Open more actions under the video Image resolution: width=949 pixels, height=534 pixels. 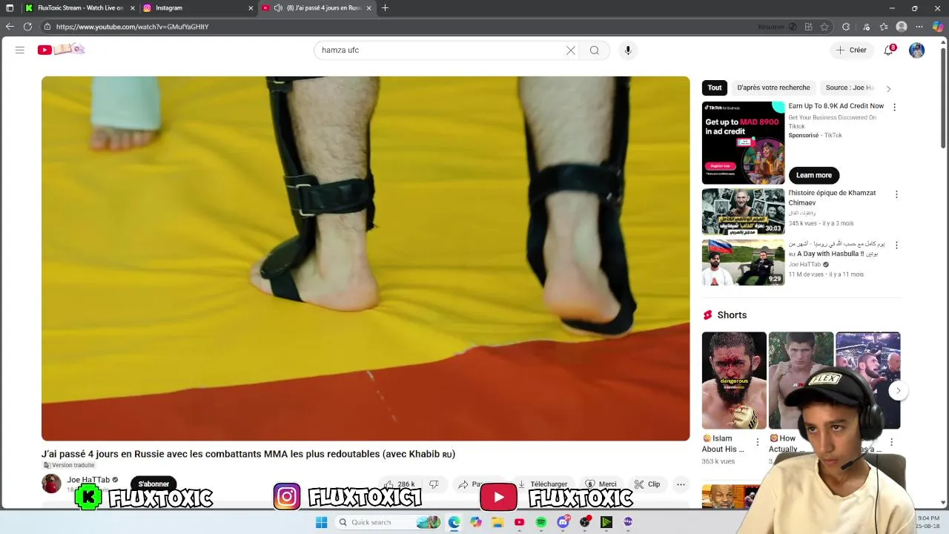point(681,484)
